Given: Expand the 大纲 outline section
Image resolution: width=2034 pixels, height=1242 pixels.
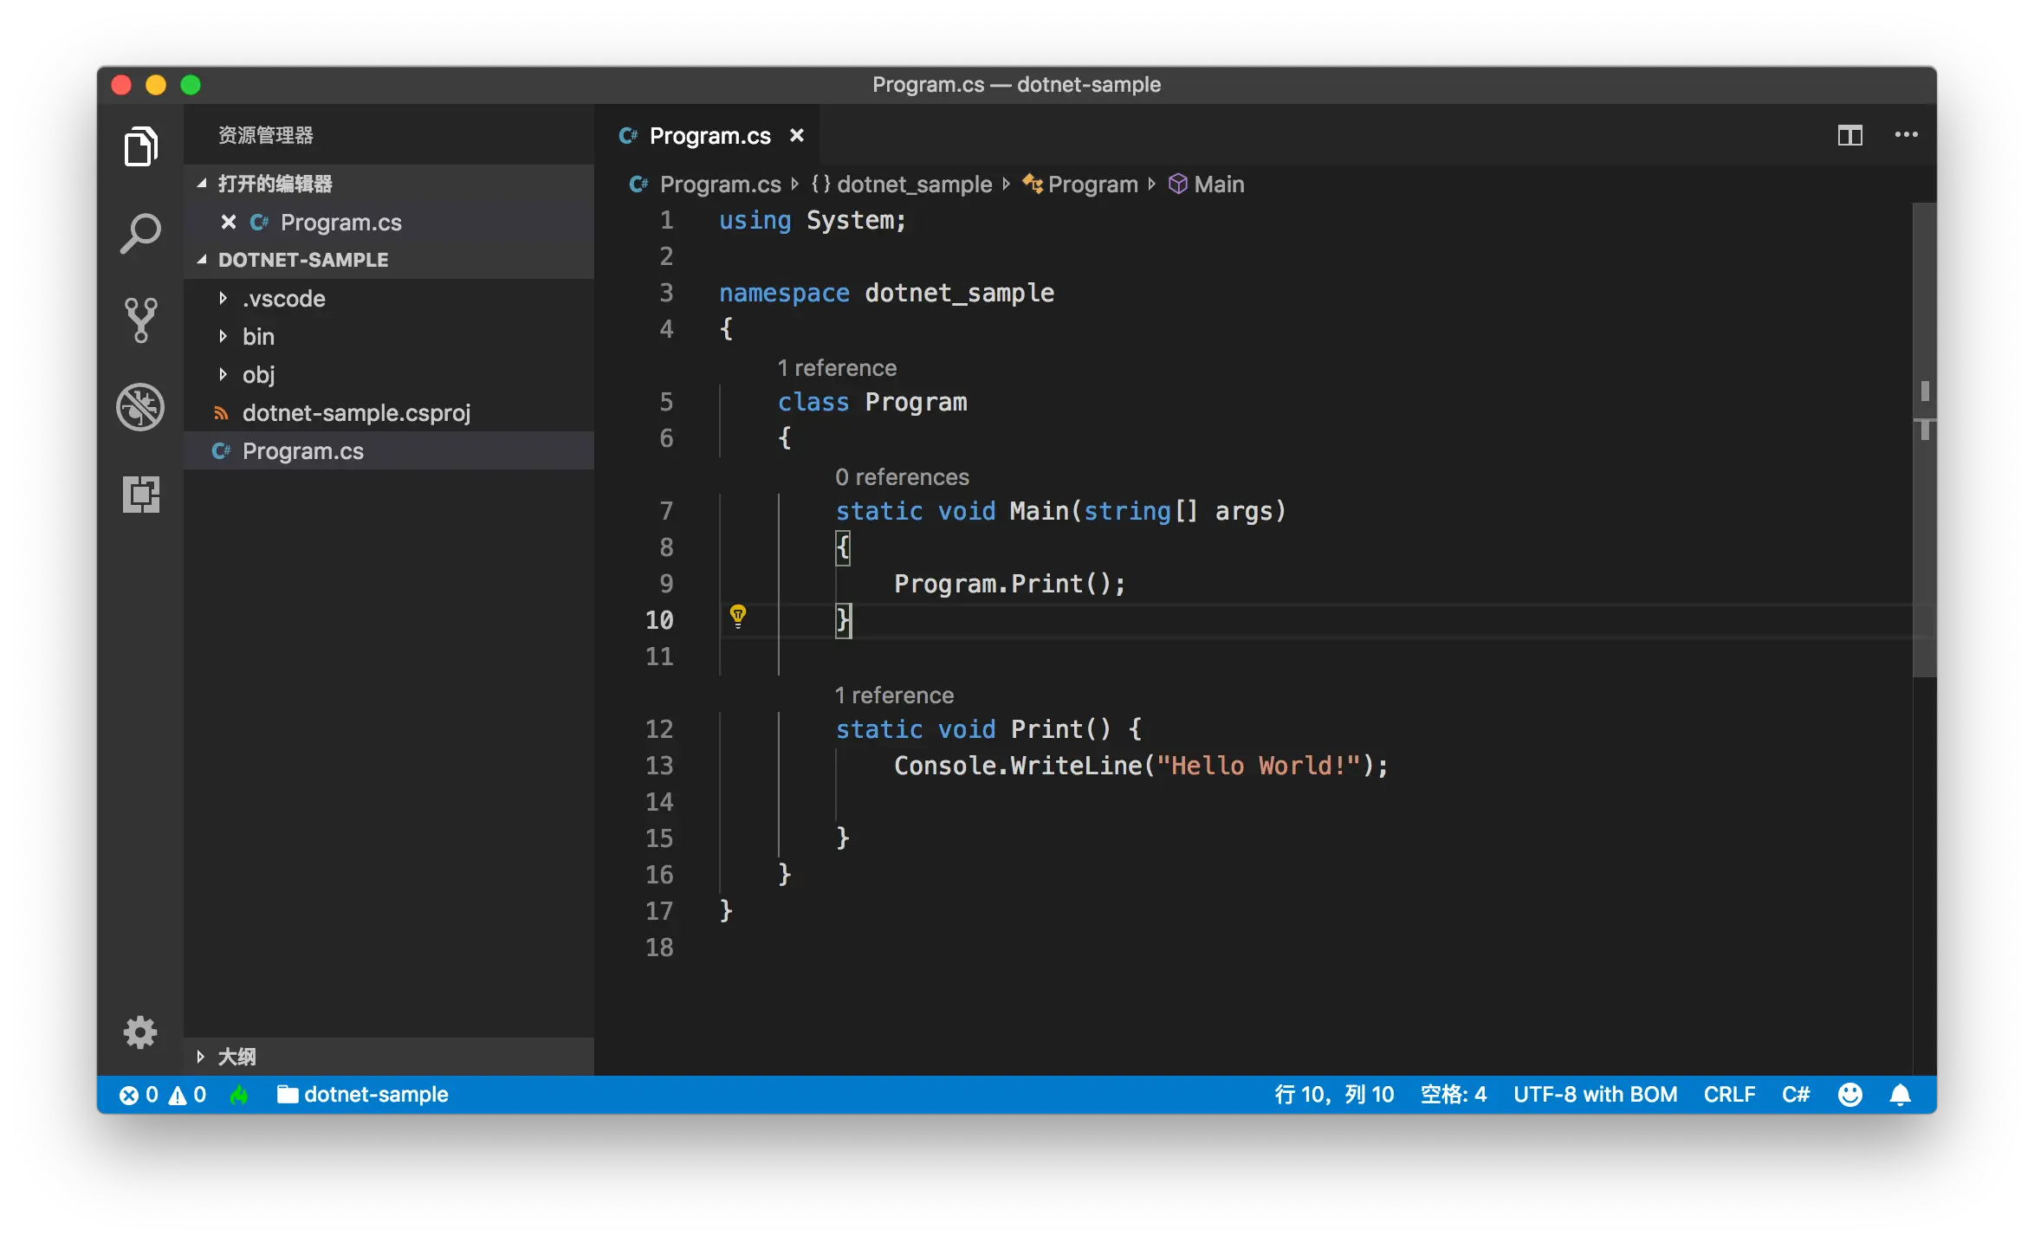Looking at the screenshot, I should tap(236, 1057).
